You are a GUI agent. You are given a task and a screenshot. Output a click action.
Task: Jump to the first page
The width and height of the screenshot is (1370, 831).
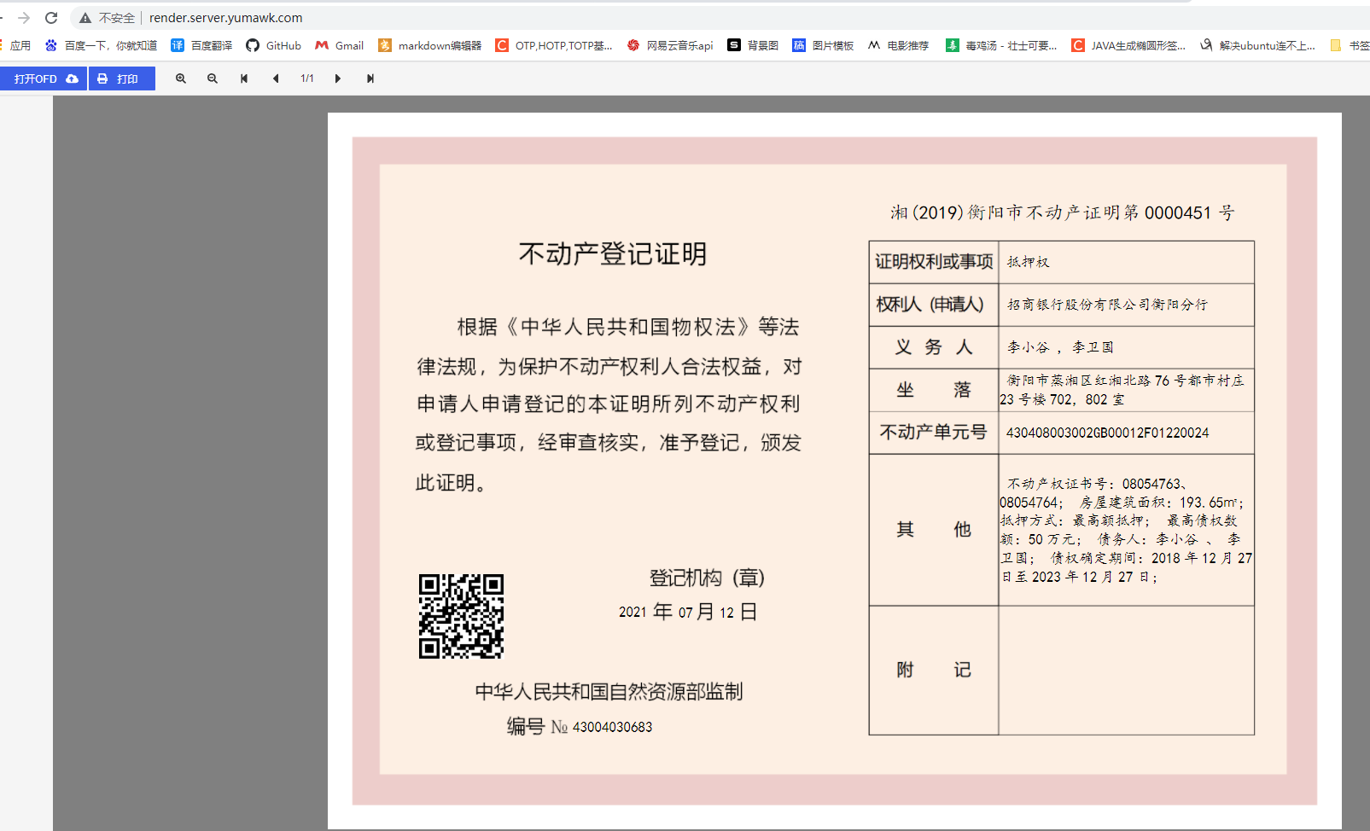[x=244, y=78]
